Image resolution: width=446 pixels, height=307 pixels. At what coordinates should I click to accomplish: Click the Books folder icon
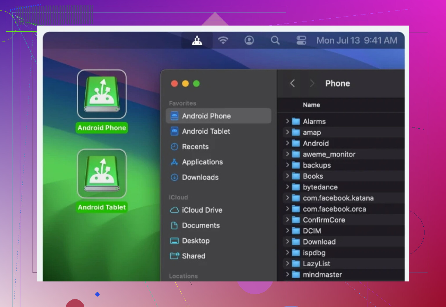[x=296, y=176]
